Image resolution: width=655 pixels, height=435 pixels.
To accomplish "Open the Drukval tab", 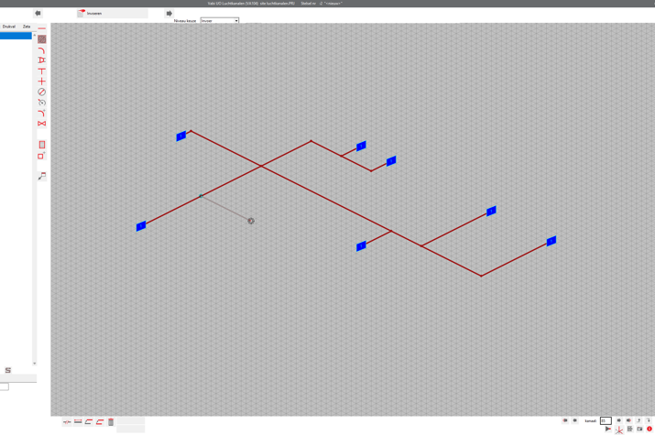I will (9, 27).
